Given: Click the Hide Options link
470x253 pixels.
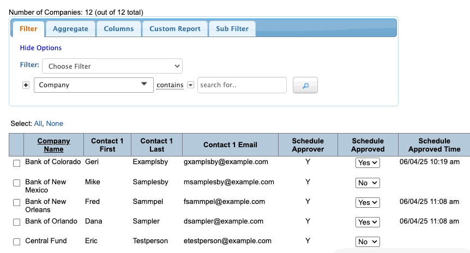Looking at the screenshot, I should tap(41, 48).
